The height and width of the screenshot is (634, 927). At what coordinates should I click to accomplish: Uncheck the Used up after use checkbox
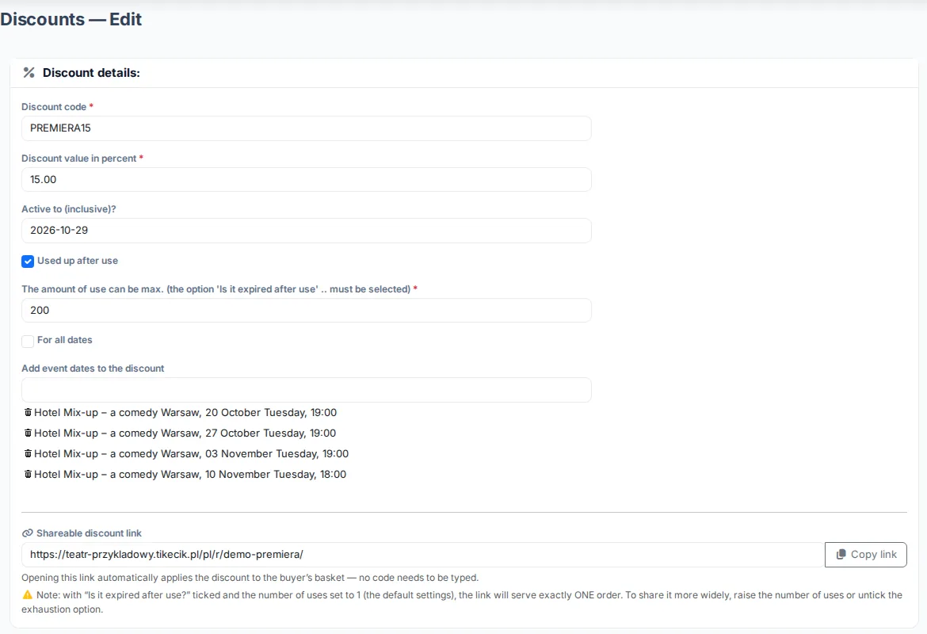pyautogui.click(x=28, y=262)
